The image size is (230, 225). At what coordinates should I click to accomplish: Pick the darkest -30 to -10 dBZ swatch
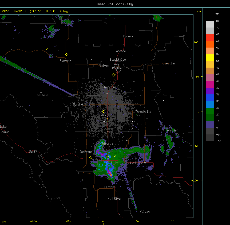[210, 138]
